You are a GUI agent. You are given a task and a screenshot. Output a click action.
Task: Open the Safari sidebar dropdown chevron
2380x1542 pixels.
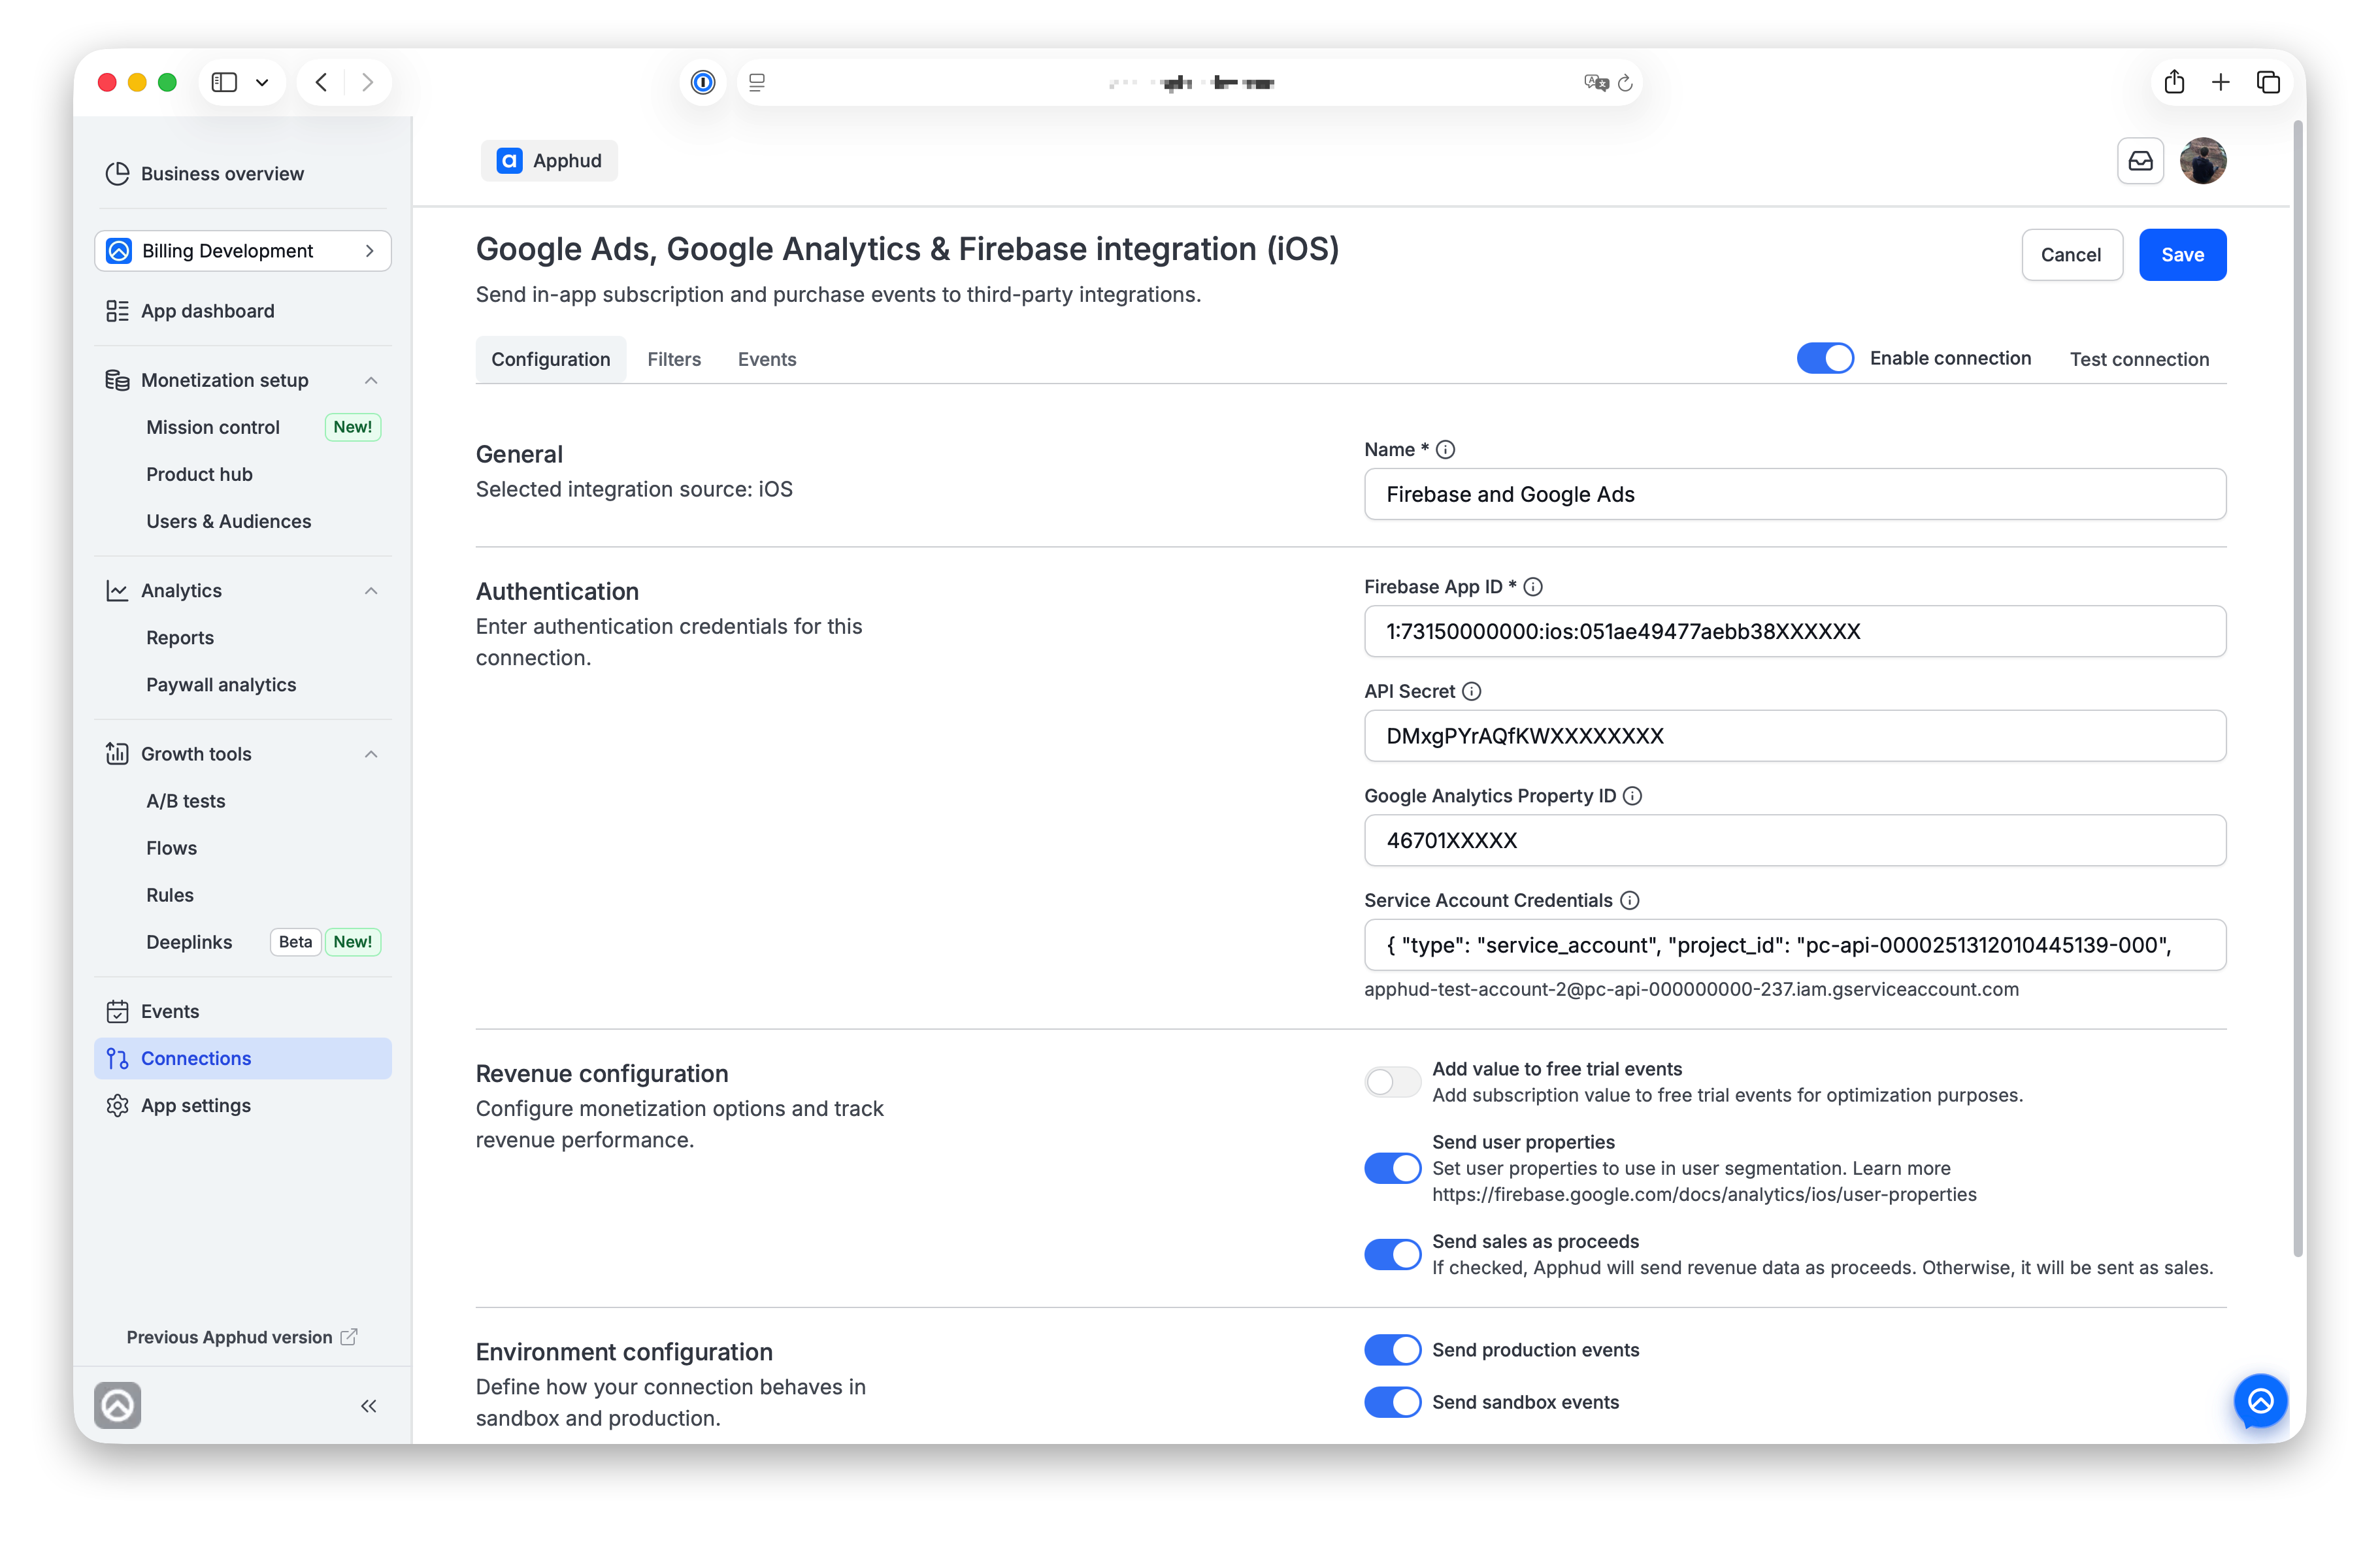pos(262,82)
